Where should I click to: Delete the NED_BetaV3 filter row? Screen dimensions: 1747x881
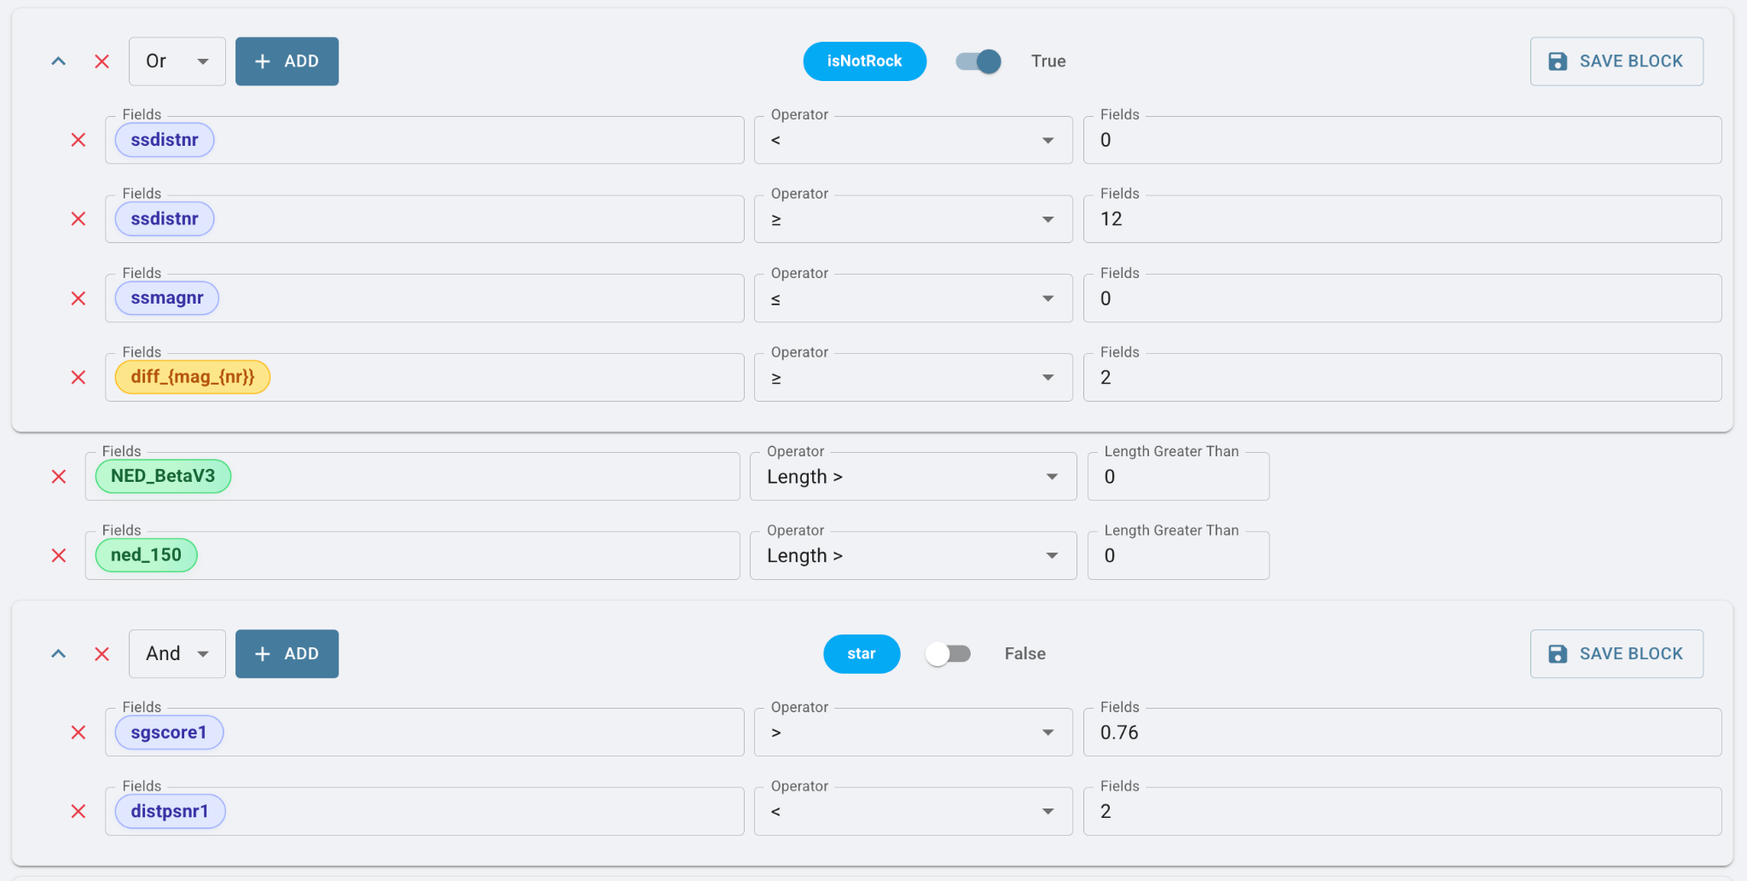(x=59, y=477)
